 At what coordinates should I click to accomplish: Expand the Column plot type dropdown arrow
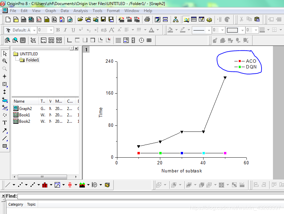(51, 185)
